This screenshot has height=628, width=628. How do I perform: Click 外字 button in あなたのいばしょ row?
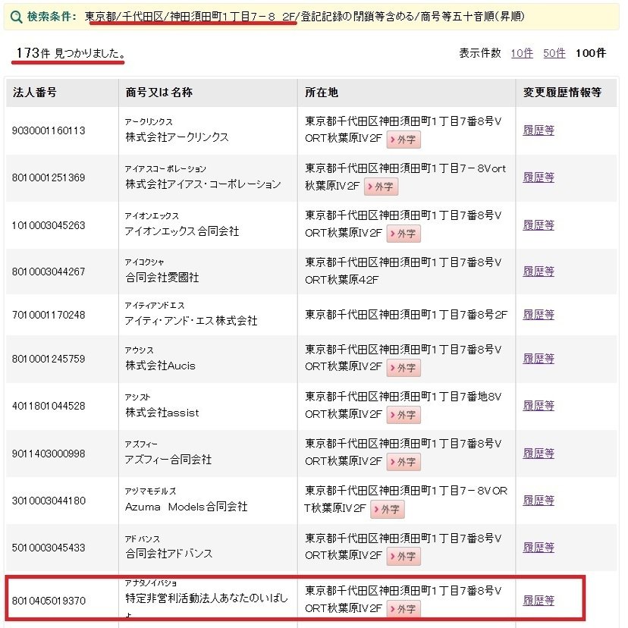click(403, 609)
